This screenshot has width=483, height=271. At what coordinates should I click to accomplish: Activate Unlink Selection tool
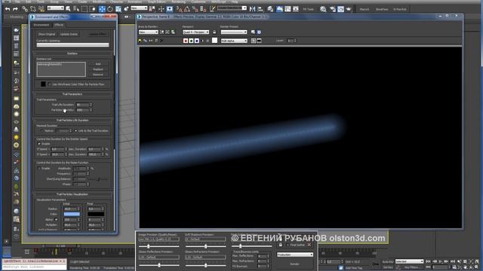(32, 9)
